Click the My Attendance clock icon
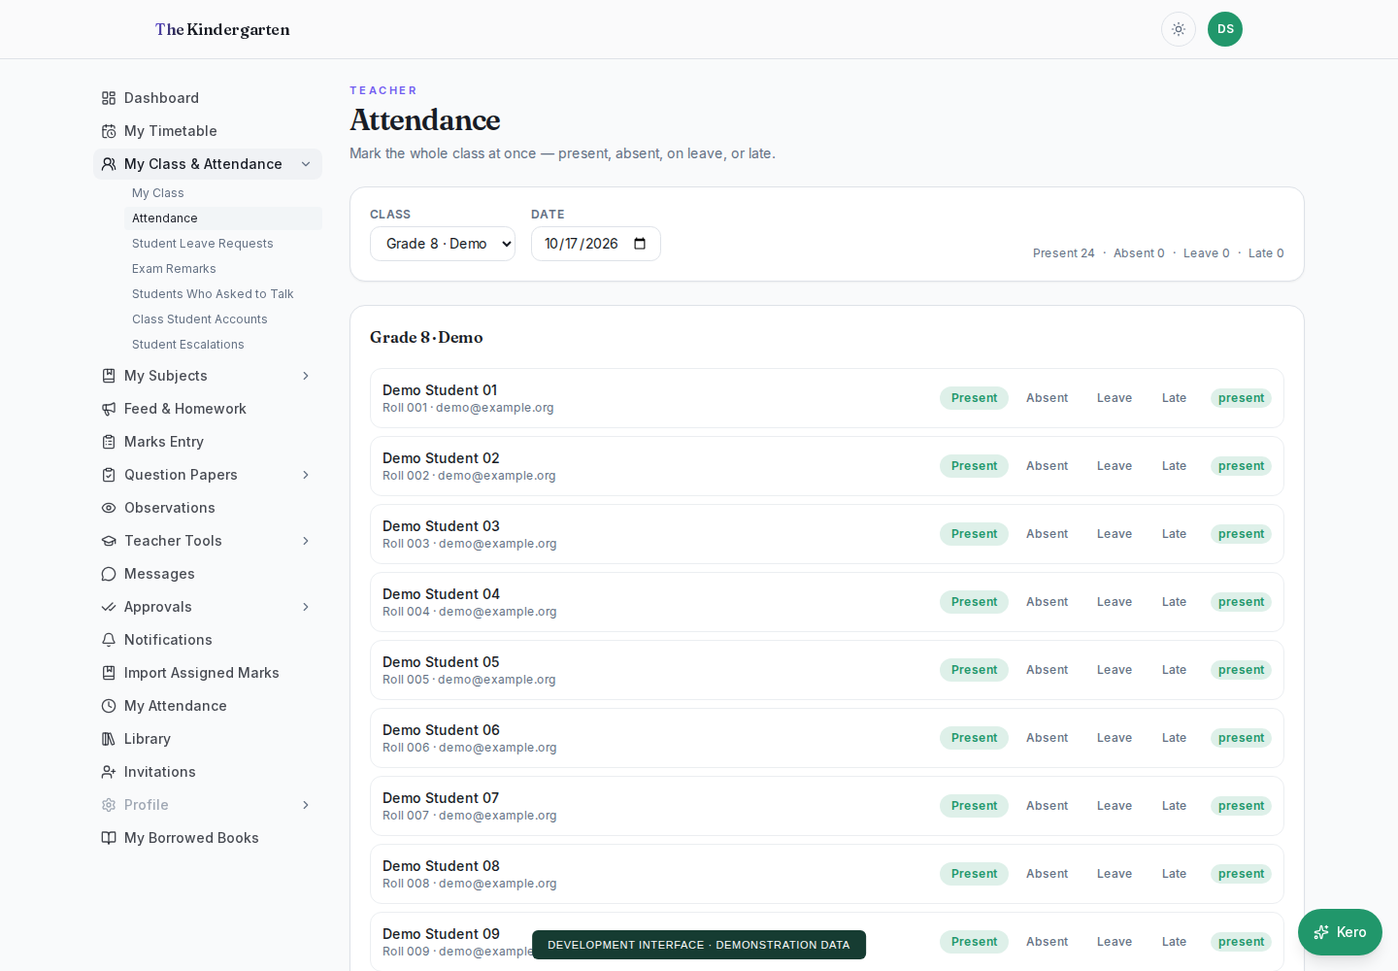Image resolution: width=1398 pixels, height=971 pixels. coord(109,706)
